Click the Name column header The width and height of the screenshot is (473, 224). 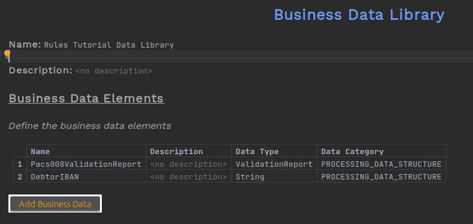[86, 151]
